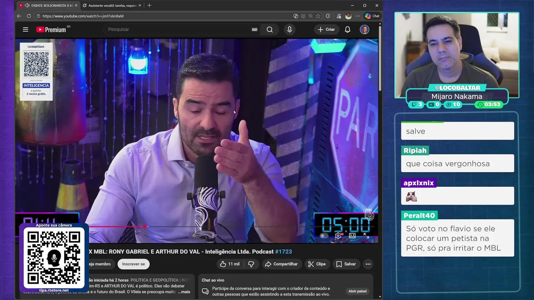Click the @LOCOBALTAR label under webcam
The image size is (534, 300).
(457, 88)
